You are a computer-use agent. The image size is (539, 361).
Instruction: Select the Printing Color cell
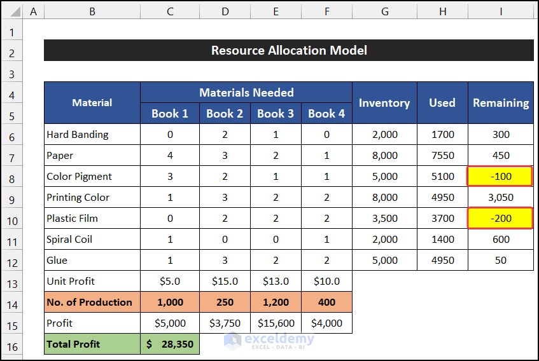92,197
